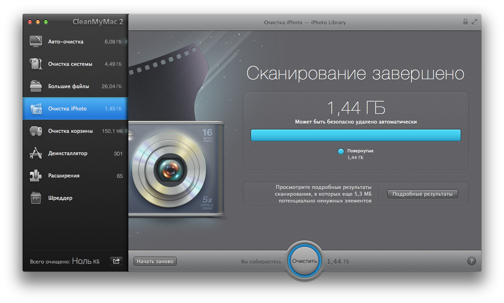This screenshot has height=303, width=504.
Task: Click the Очистка корзины truck icon
Action: tap(36, 131)
